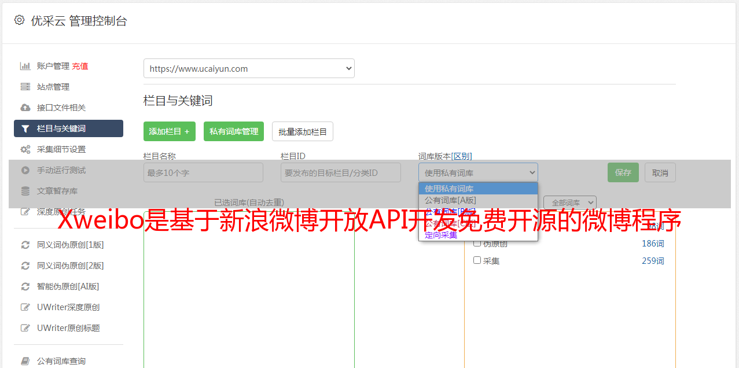This screenshot has height=368, width=739.
Task: Collapse the 词库版本 dropdown showing 使用私有词库
Action: pyautogui.click(x=478, y=172)
